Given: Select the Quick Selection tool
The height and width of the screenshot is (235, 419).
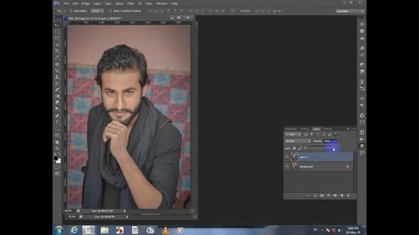Looking at the screenshot, I should point(57,44).
